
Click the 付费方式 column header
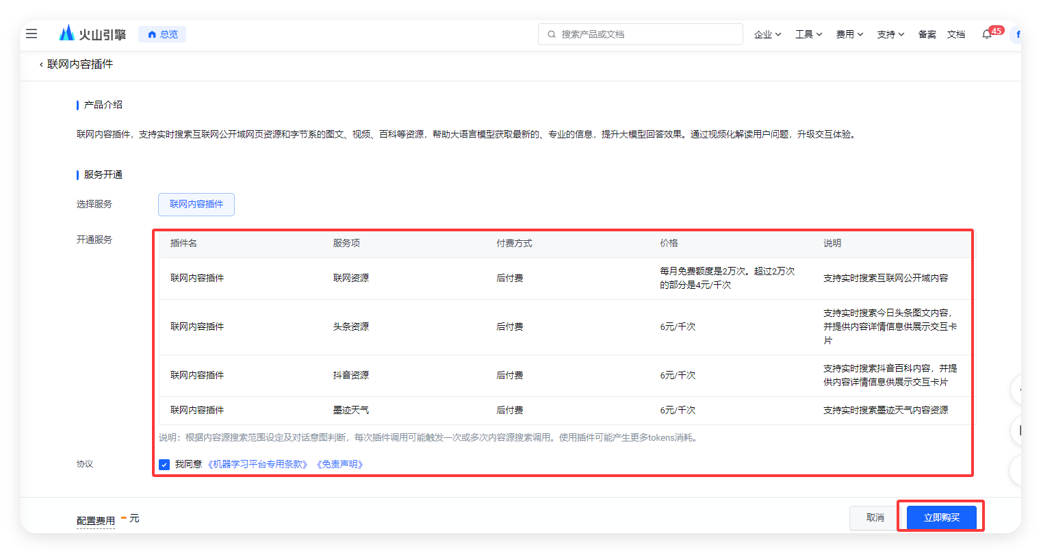point(515,243)
